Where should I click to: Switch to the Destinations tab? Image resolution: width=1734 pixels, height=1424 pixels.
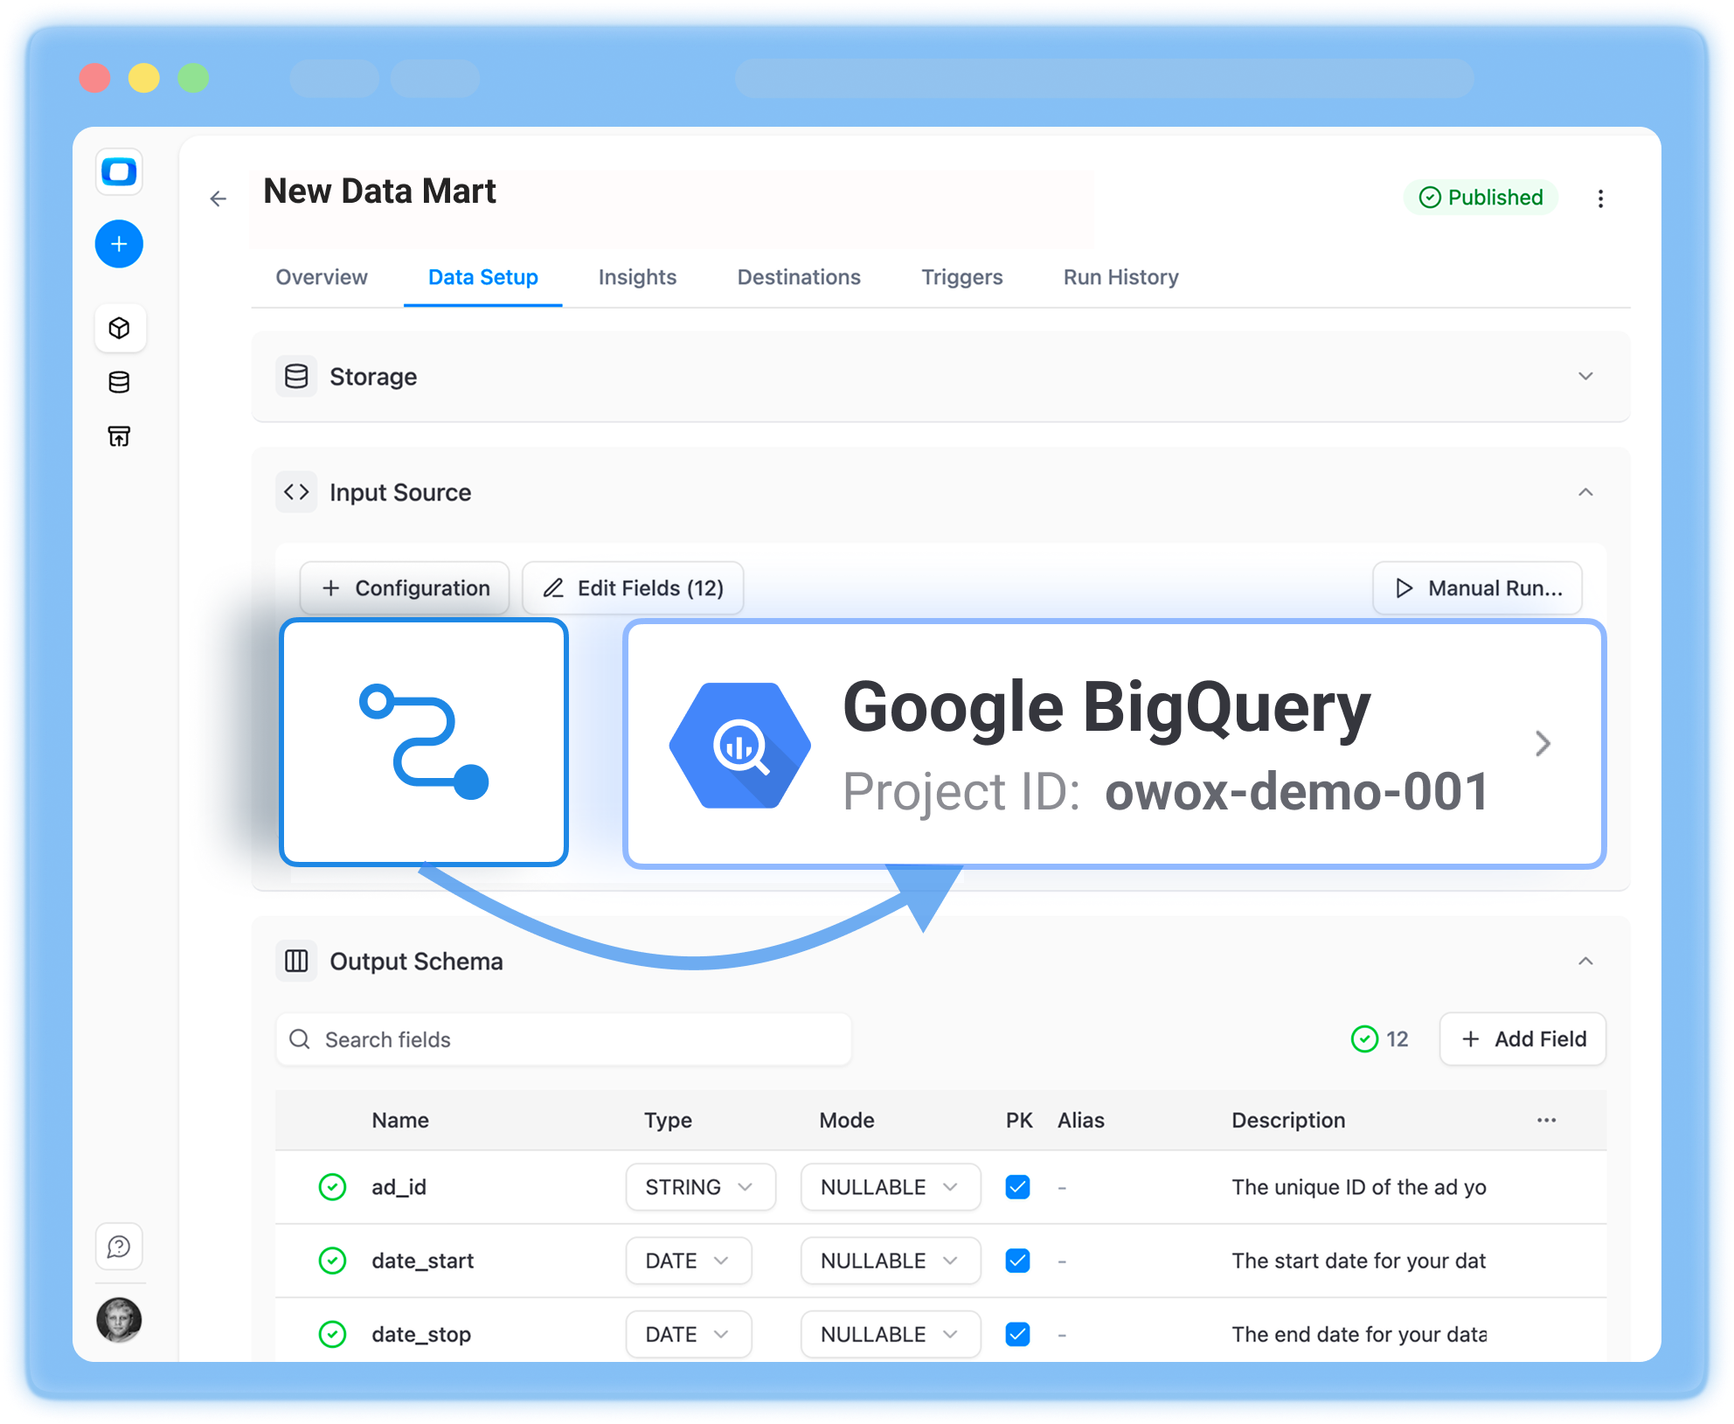click(x=798, y=277)
